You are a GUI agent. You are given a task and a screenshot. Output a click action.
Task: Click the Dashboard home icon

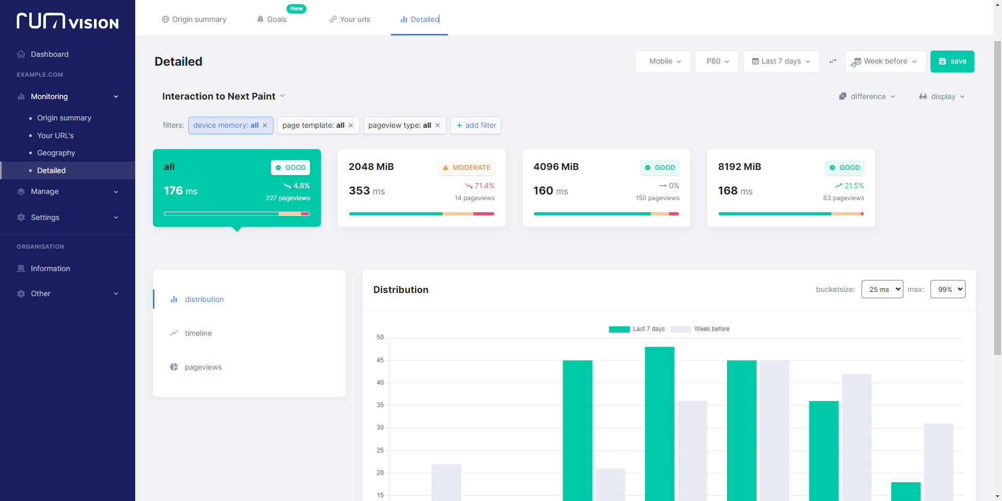pyautogui.click(x=21, y=54)
